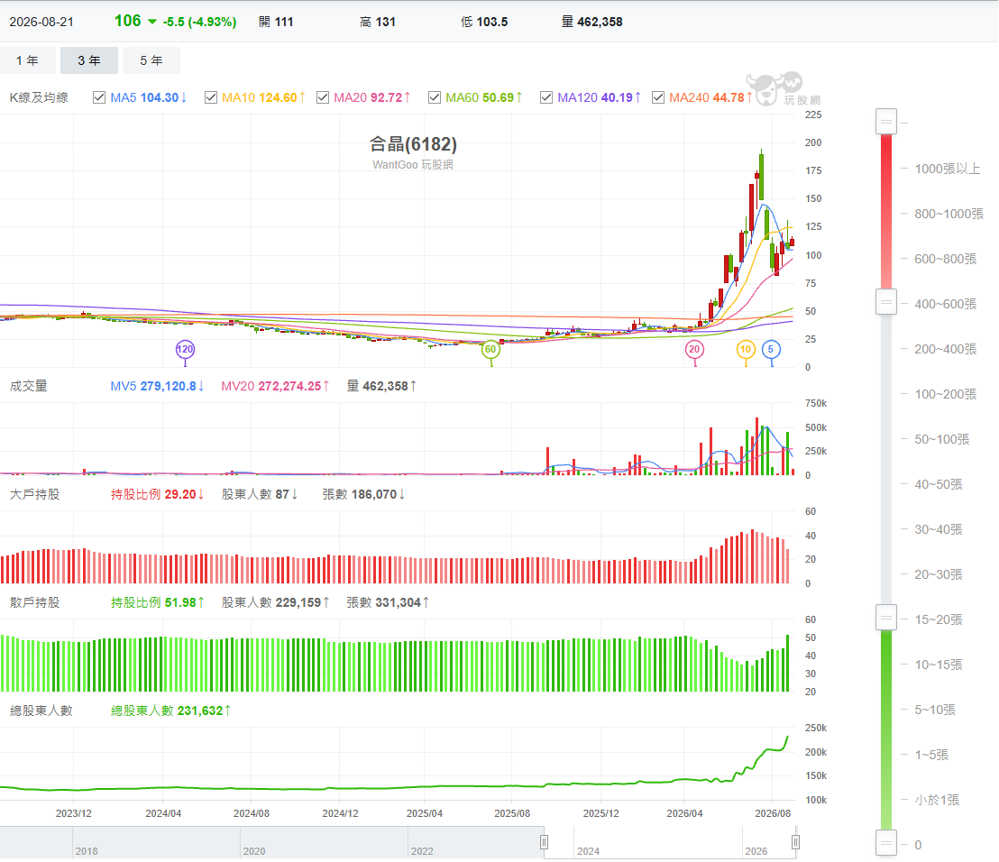The width and height of the screenshot is (999, 862).
Task: Switch to the 1 年 range tab
Action: click(x=27, y=60)
